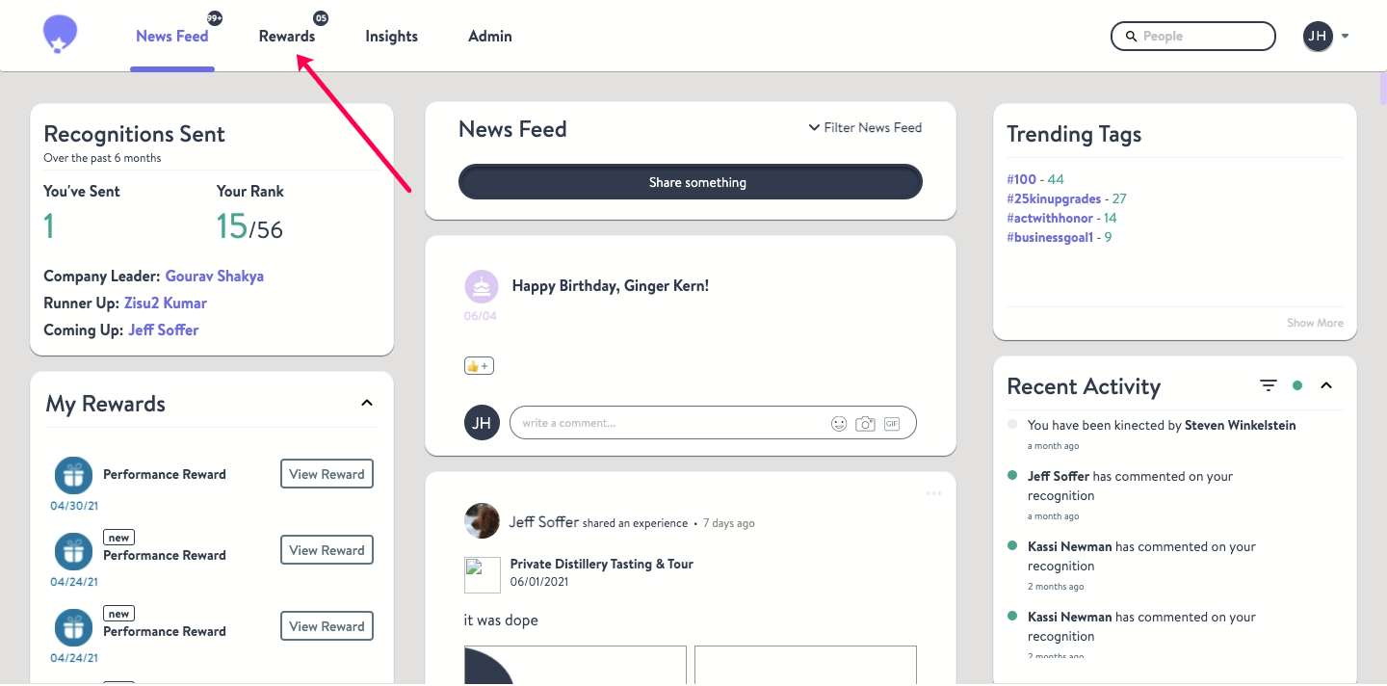Viewport: 1387px width, 686px height.
Task: Open Company Leader Gourav Shakya
Action: coord(215,277)
